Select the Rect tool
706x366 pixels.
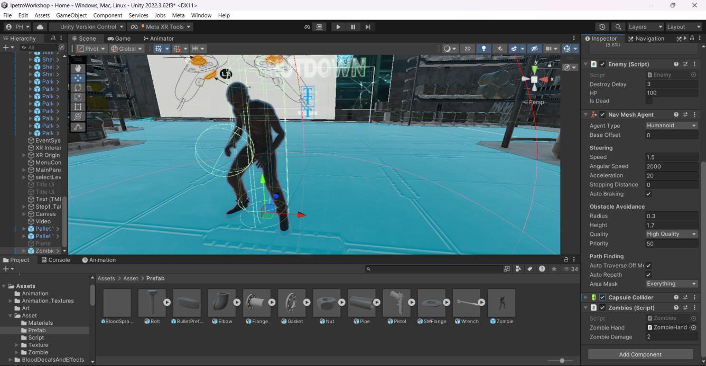[x=78, y=107]
